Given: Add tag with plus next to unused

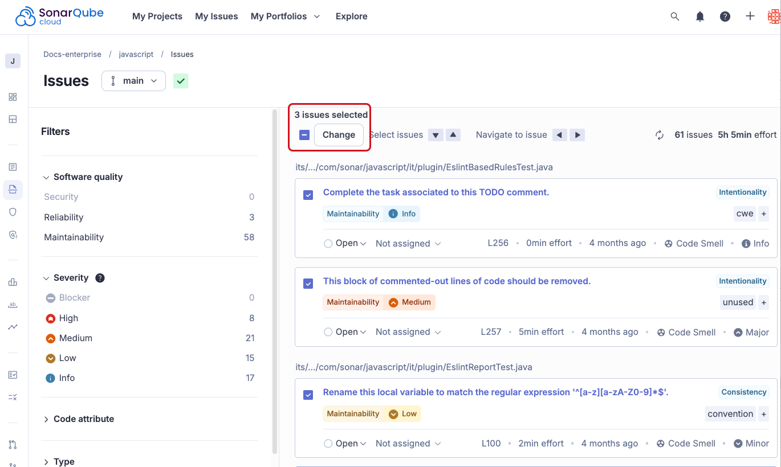Looking at the screenshot, I should [x=764, y=302].
